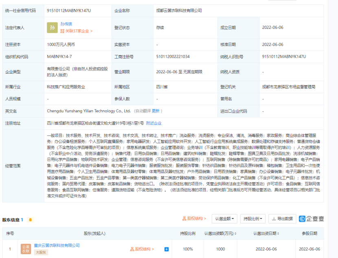338x258 pixels.
Task: Click 更新 next to the English name
Action: 156,111
